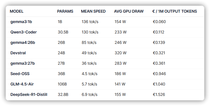Click the €1.526 cost cell
210x106 pixels.
pos(159,94)
